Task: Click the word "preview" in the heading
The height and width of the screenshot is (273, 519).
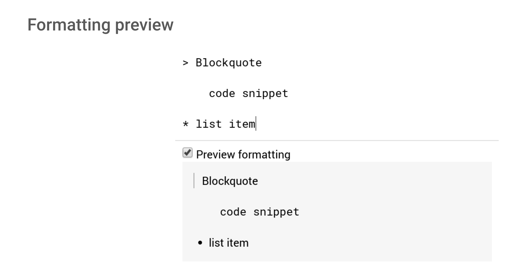Action: [x=144, y=25]
